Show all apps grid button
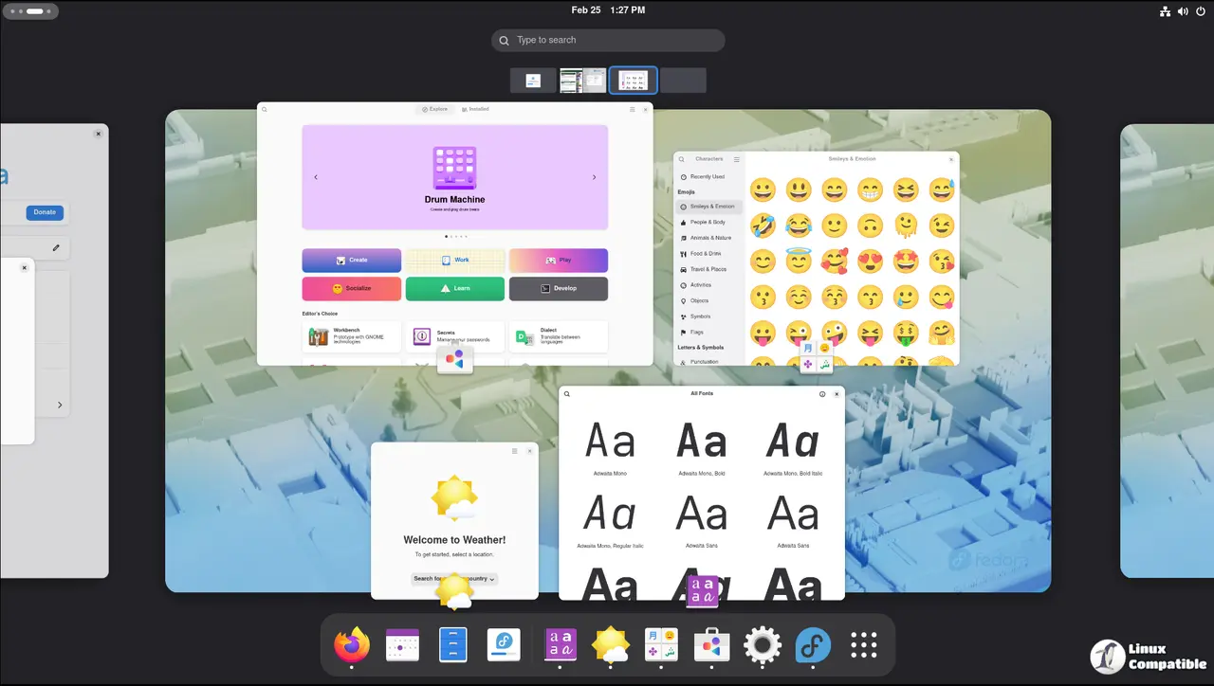The width and height of the screenshot is (1214, 686). point(864,645)
